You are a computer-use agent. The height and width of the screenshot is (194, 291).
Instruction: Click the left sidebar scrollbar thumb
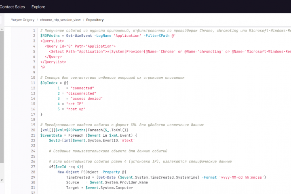(x=2, y=97)
